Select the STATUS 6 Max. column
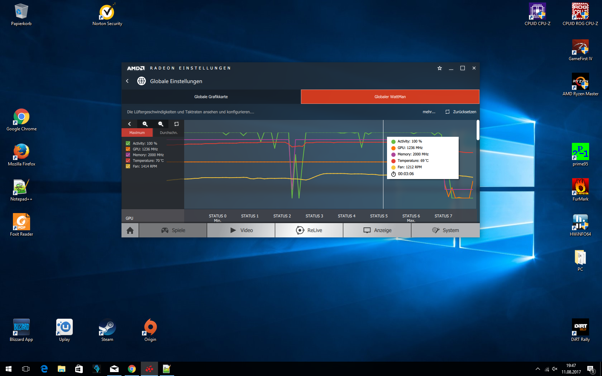The image size is (602, 376). 411,218
